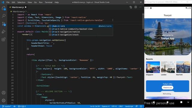This screenshot has width=192, height=108.
Task: Click Spaces: 4 indentation setting
Action: 106,106
